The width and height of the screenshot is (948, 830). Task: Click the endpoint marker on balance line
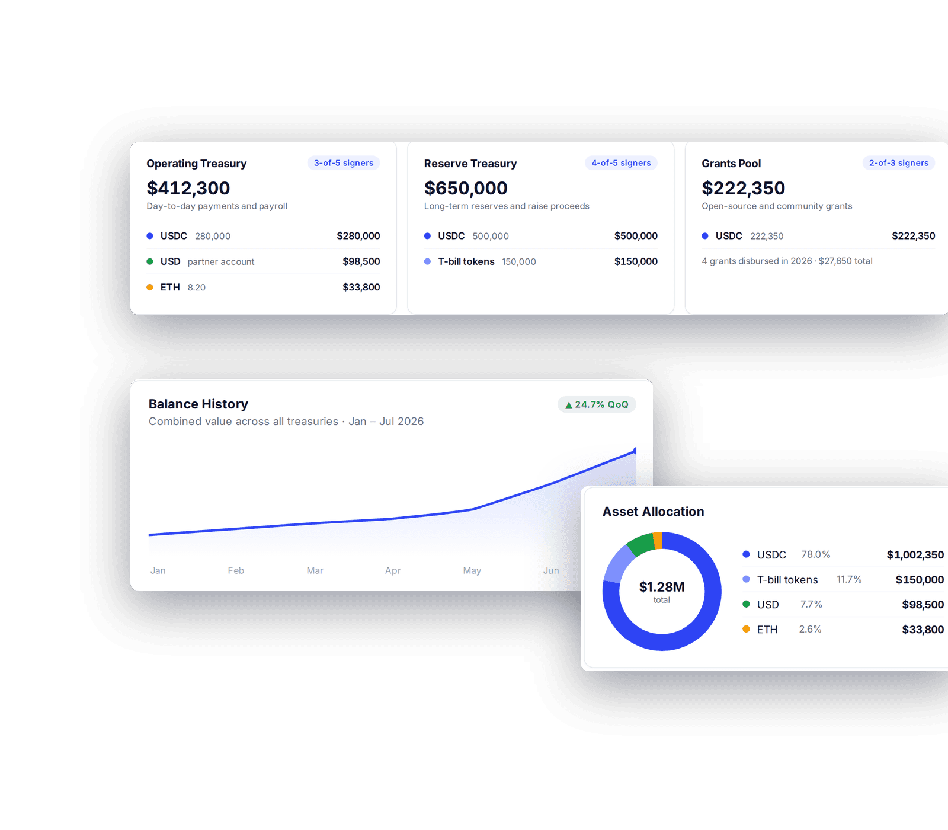[x=635, y=451]
